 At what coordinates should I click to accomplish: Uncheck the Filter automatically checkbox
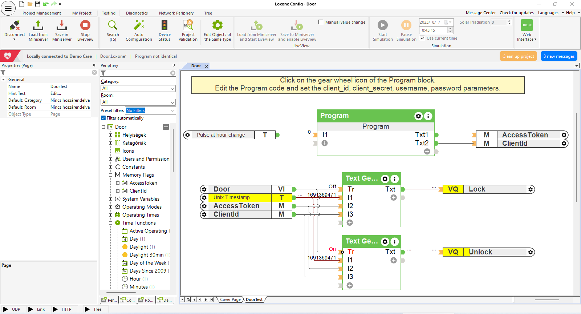coord(103,118)
